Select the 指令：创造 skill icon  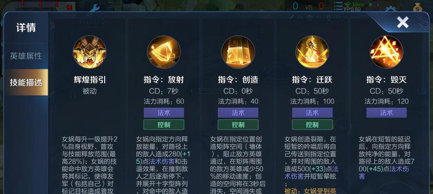click(x=238, y=52)
